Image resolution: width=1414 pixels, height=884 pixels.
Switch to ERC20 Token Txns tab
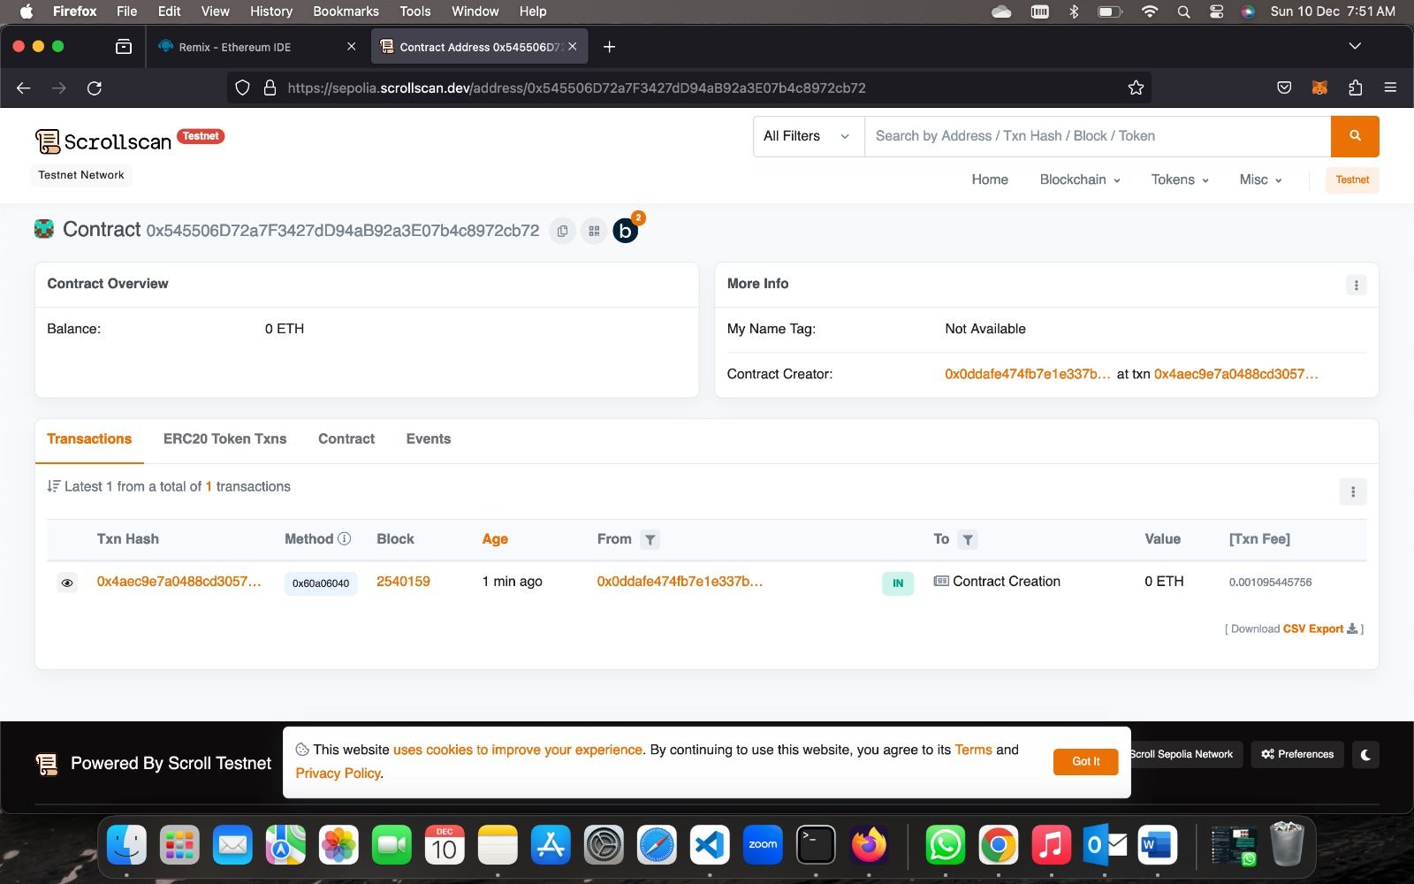(224, 439)
